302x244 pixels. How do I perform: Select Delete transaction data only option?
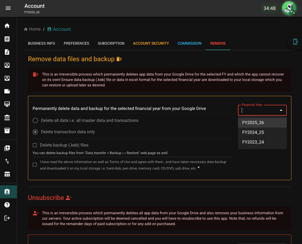point(35,132)
